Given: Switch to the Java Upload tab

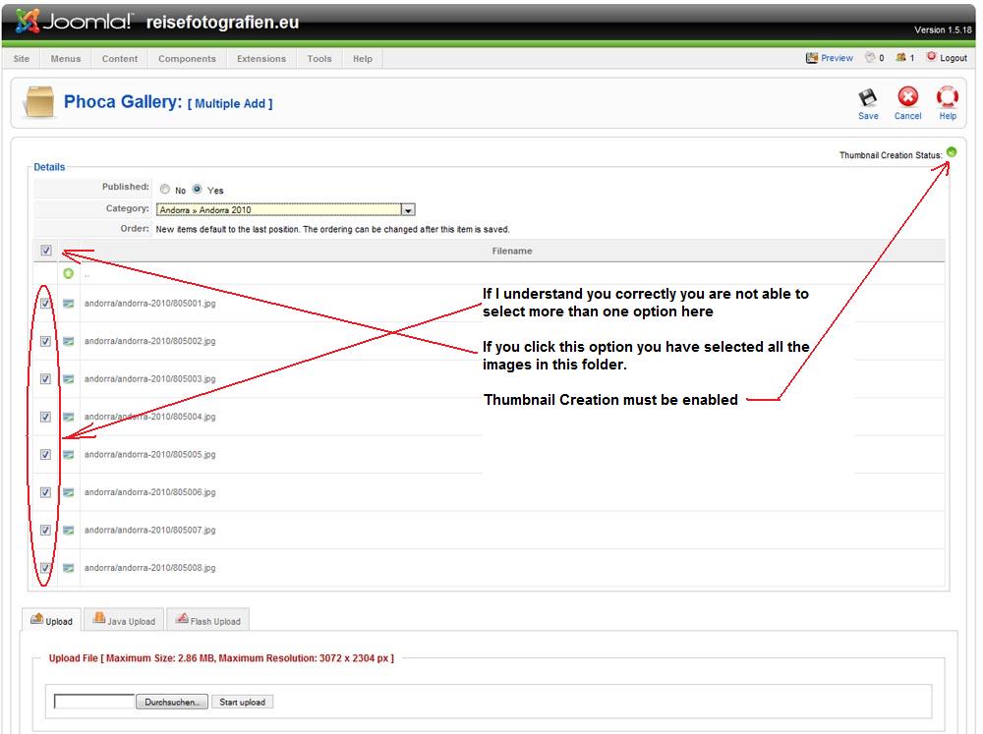Looking at the screenshot, I should pyautogui.click(x=124, y=620).
